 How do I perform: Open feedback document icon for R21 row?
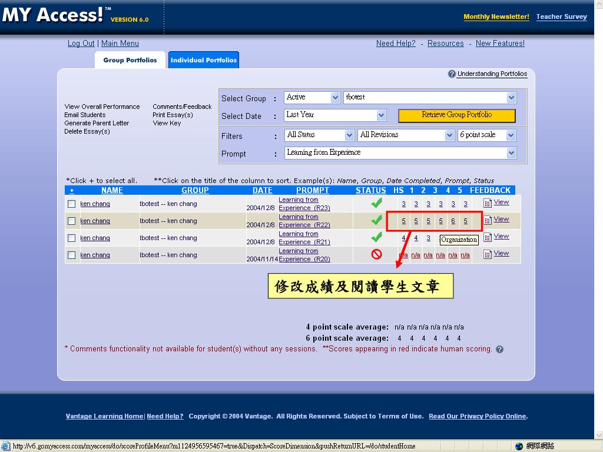click(x=487, y=237)
